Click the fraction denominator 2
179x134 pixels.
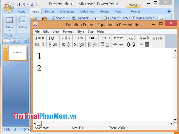(x=39, y=68)
